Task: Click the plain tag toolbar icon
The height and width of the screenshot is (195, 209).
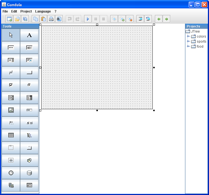Action: click(x=114, y=19)
